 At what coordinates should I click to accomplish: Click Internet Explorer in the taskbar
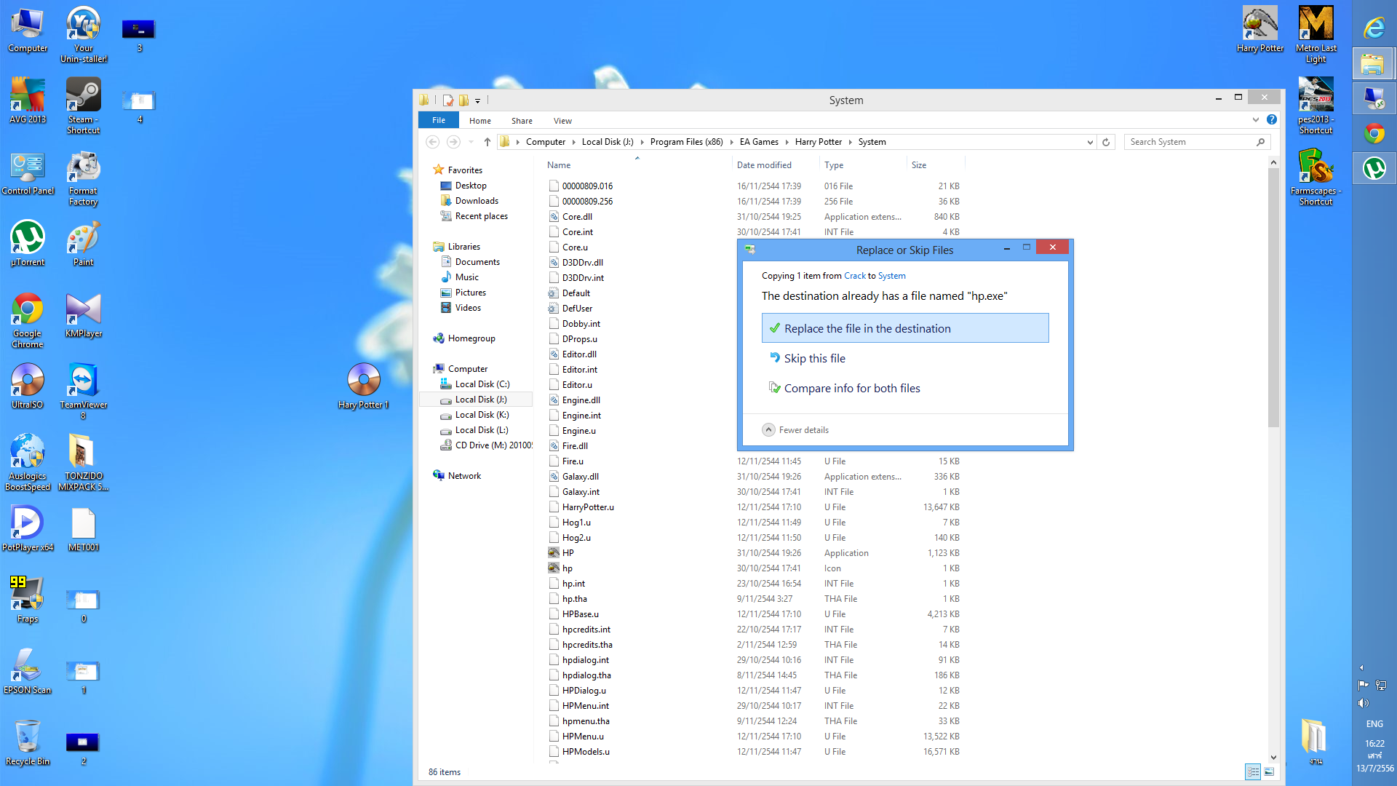[x=1374, y=28]
